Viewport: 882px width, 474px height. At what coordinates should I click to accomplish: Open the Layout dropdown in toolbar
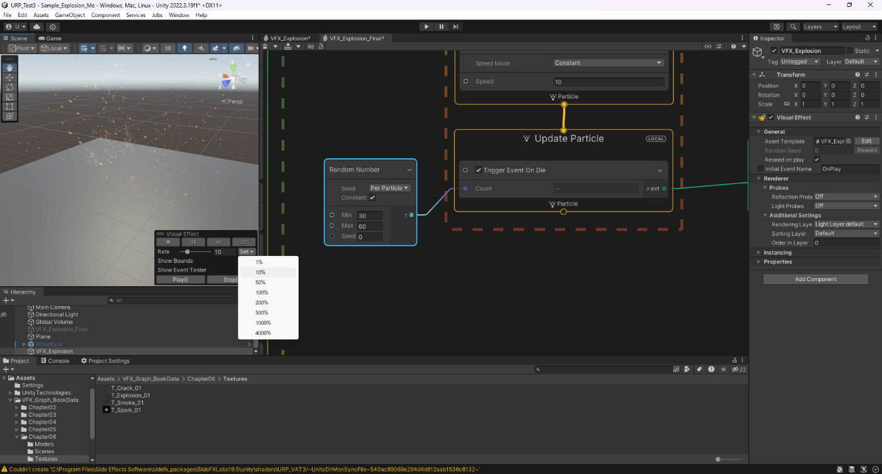859,27
